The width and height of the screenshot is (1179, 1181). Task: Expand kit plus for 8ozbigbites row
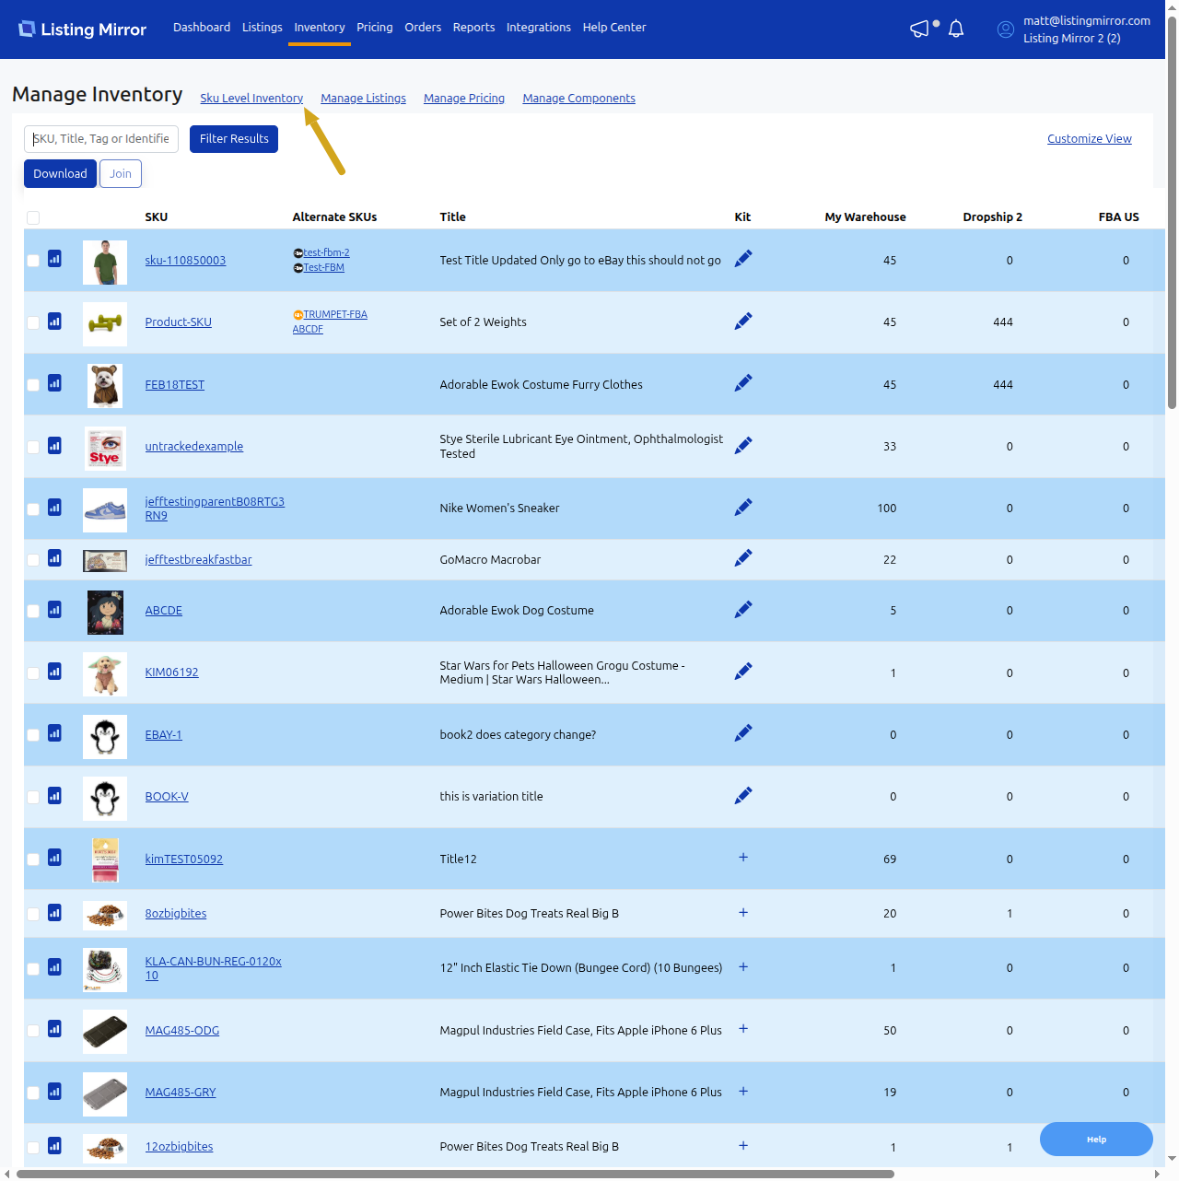click(743, 913)
